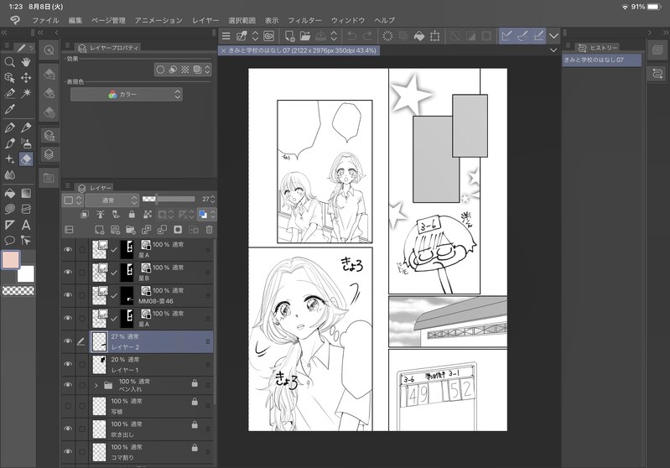The image size is (670, 468).
Task: Open the layer color mode dropdown beside 通常
Action: (73, 200)
